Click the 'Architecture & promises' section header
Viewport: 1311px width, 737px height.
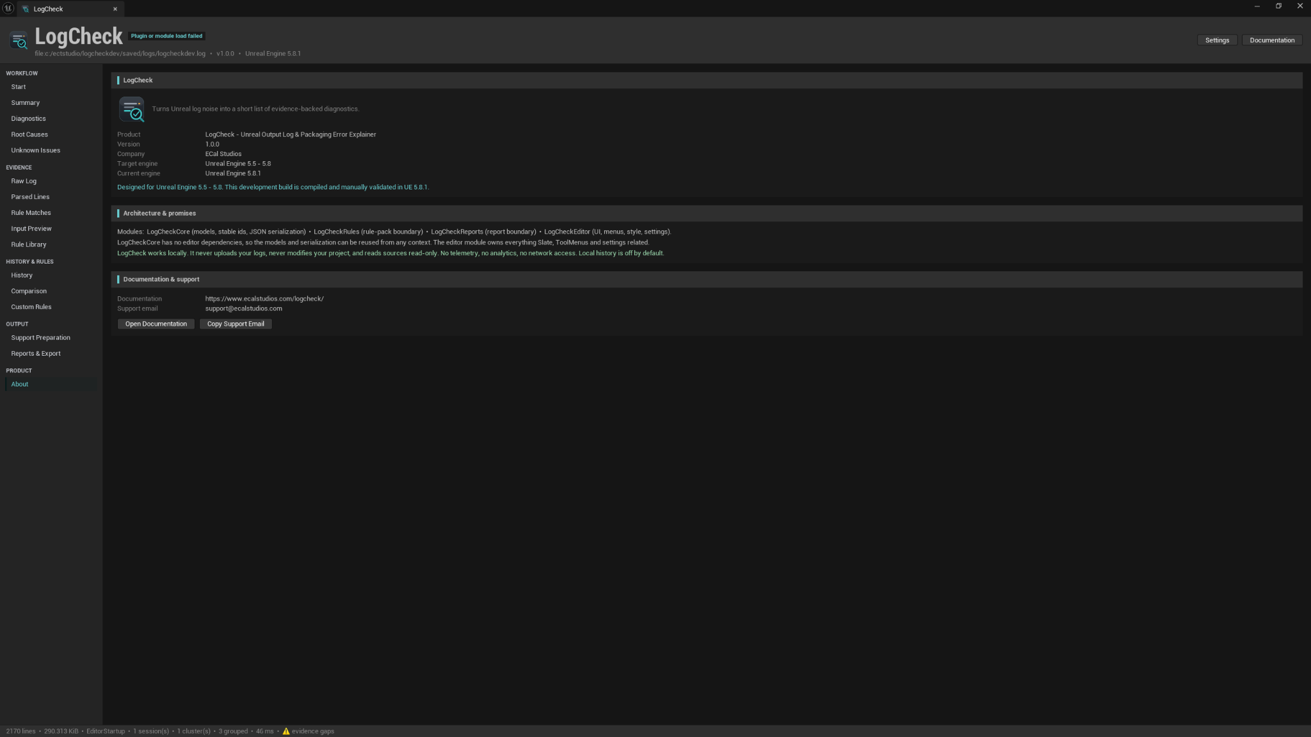707,214
